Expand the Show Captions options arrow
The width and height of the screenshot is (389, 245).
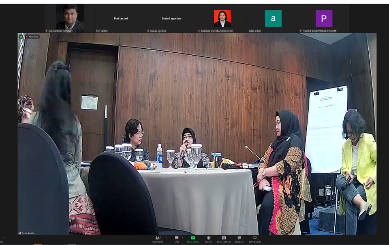[230, 238]
